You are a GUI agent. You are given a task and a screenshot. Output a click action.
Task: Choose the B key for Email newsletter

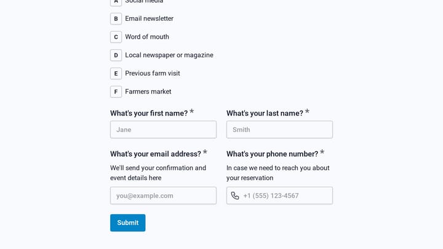pos(116,18)
